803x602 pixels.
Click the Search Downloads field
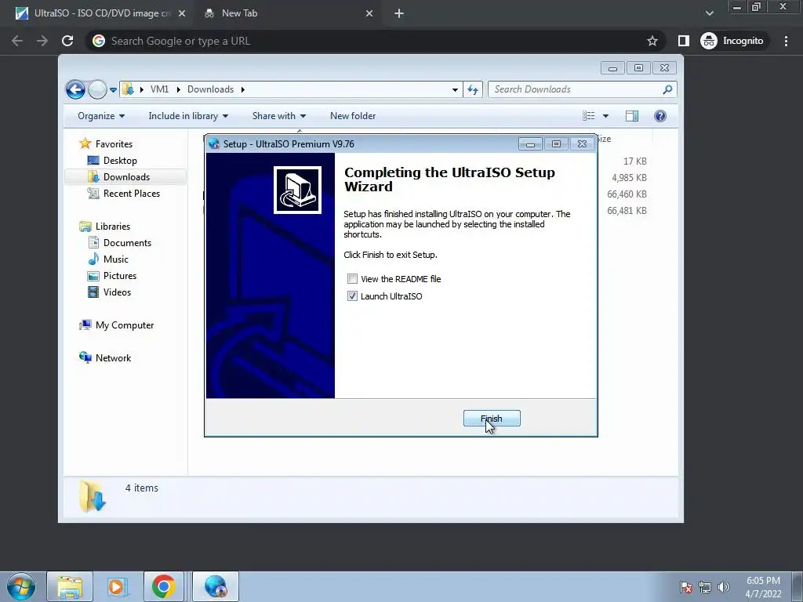tap(583, 89)
